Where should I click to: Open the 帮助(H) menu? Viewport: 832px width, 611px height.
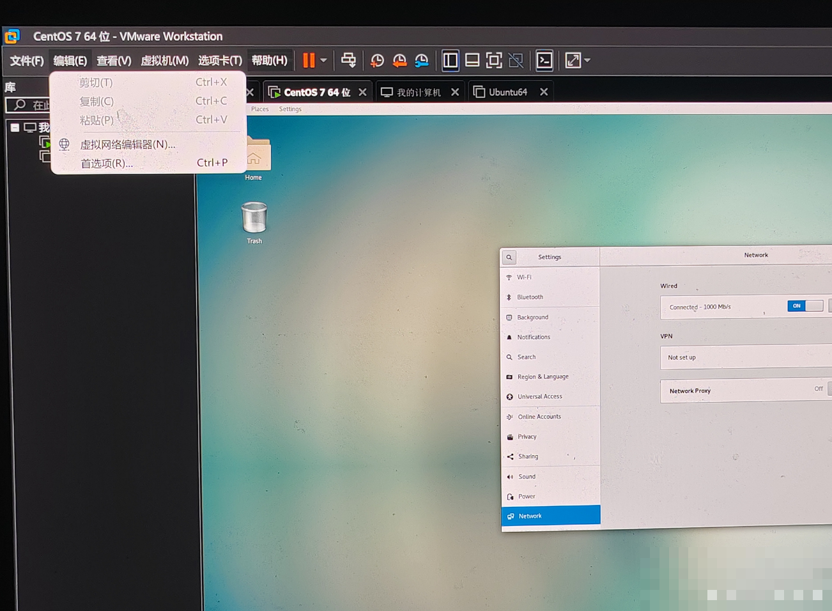(269, 61)
